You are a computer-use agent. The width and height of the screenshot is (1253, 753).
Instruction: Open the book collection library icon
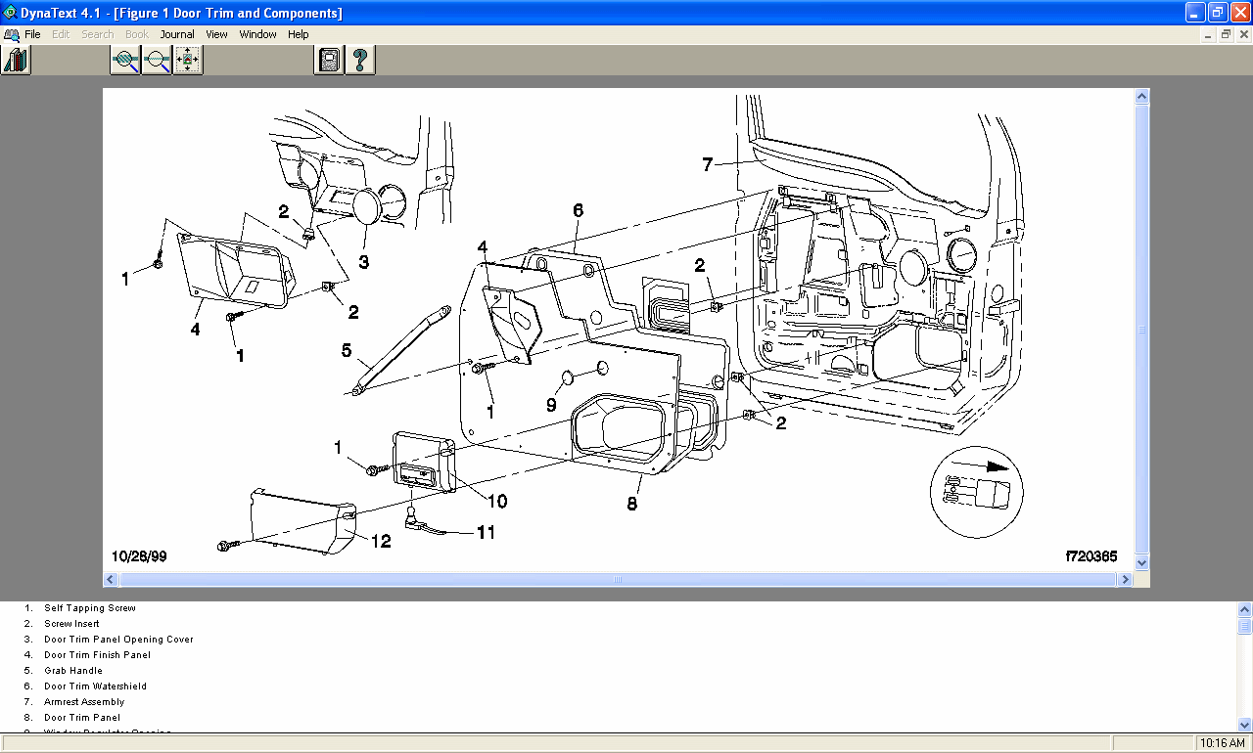pyautogui.click(x=16, y=60)
